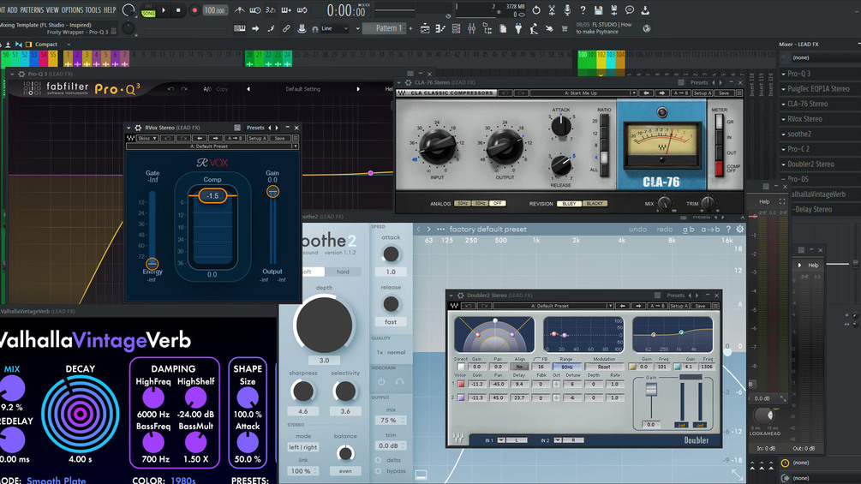Click the Valhalla DECAY dial

pyautogui.click(x=81, y=414)
